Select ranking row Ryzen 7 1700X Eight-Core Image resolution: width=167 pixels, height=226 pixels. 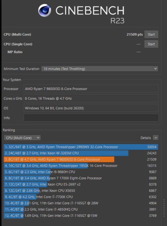[81, 178]
